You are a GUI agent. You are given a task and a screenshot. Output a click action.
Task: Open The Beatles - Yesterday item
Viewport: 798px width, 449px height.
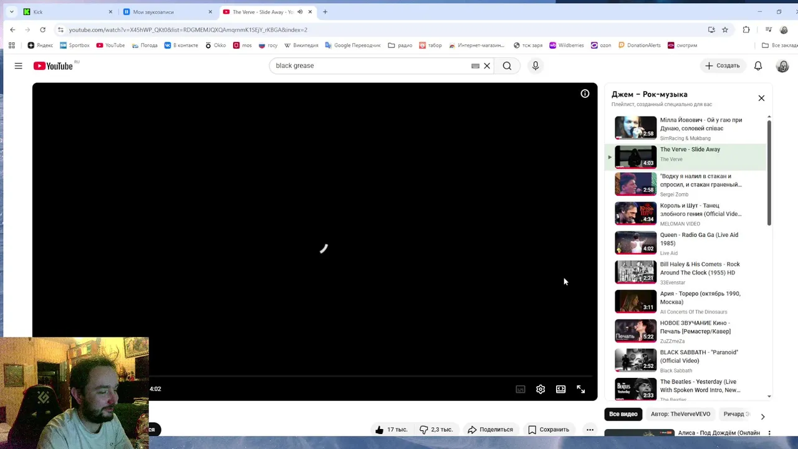tap(686, 389)
